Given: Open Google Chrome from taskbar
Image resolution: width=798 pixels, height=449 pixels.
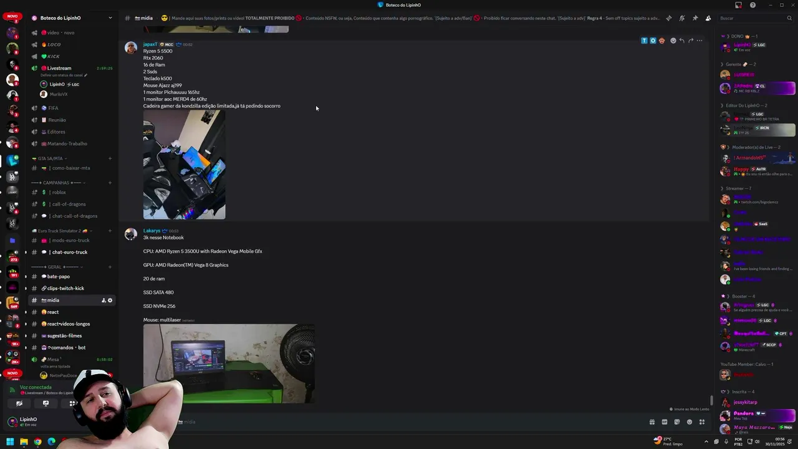Looking at the screenshot, I should click(37, 442).
